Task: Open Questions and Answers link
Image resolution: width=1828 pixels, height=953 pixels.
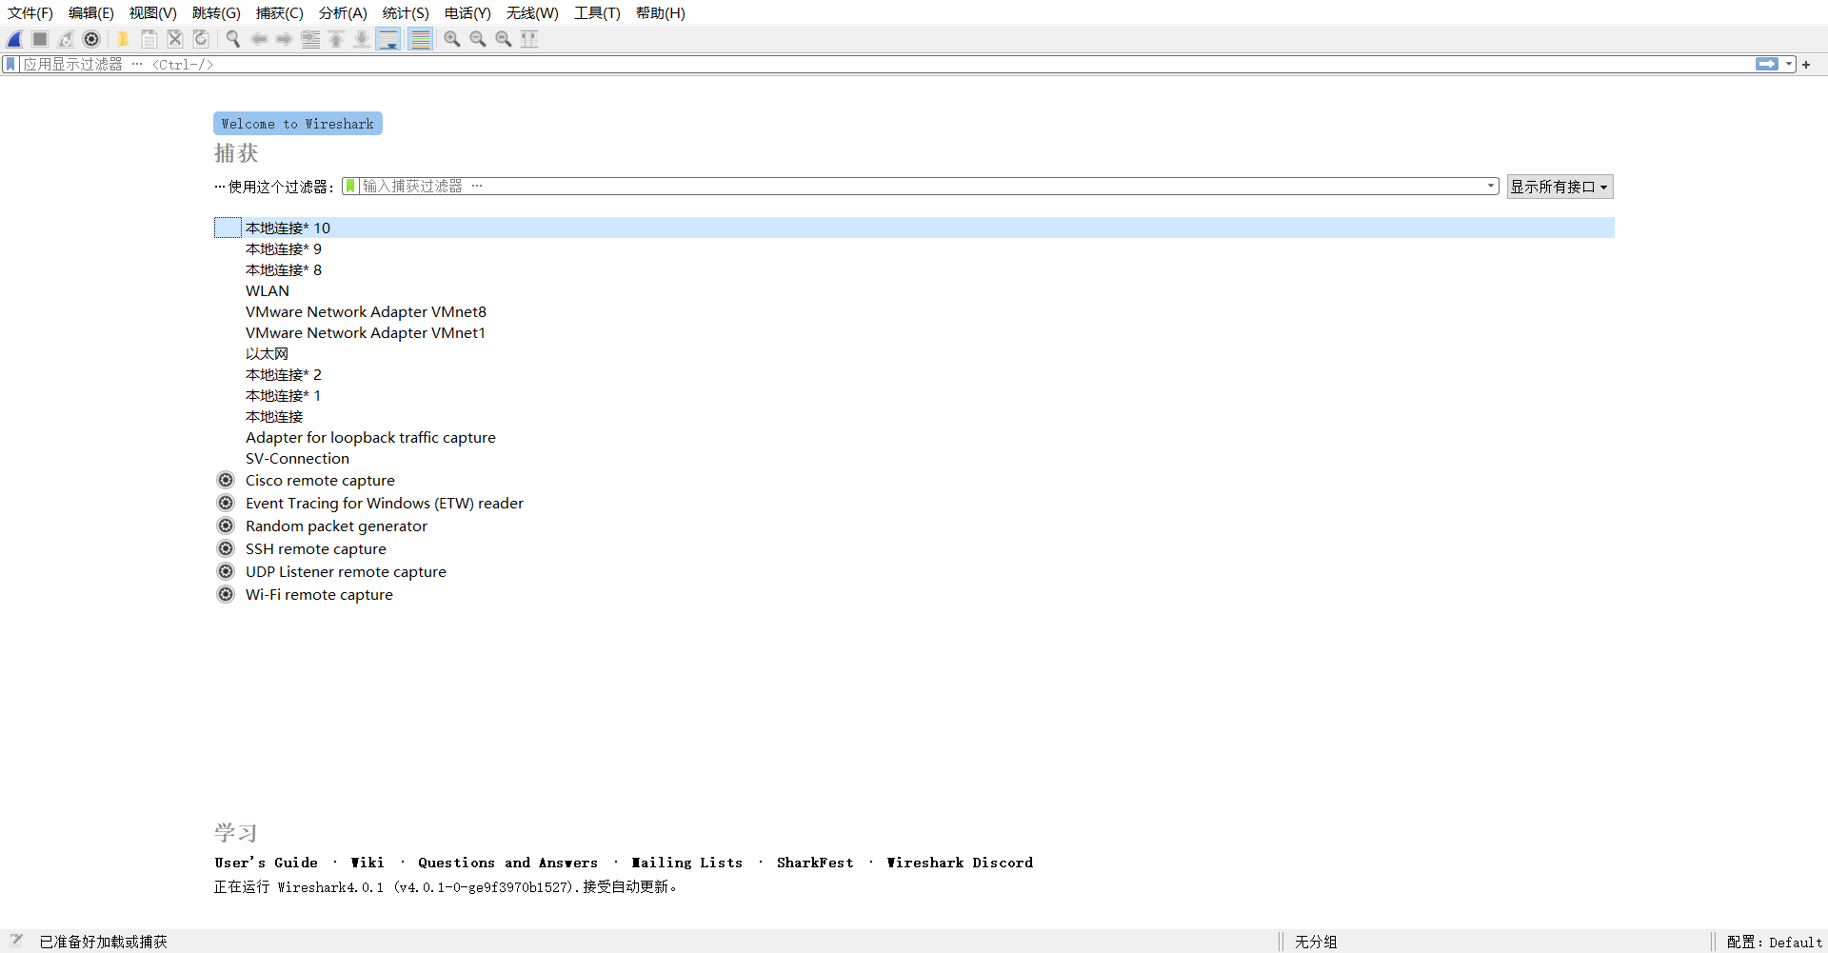Action: pos(507,863)
